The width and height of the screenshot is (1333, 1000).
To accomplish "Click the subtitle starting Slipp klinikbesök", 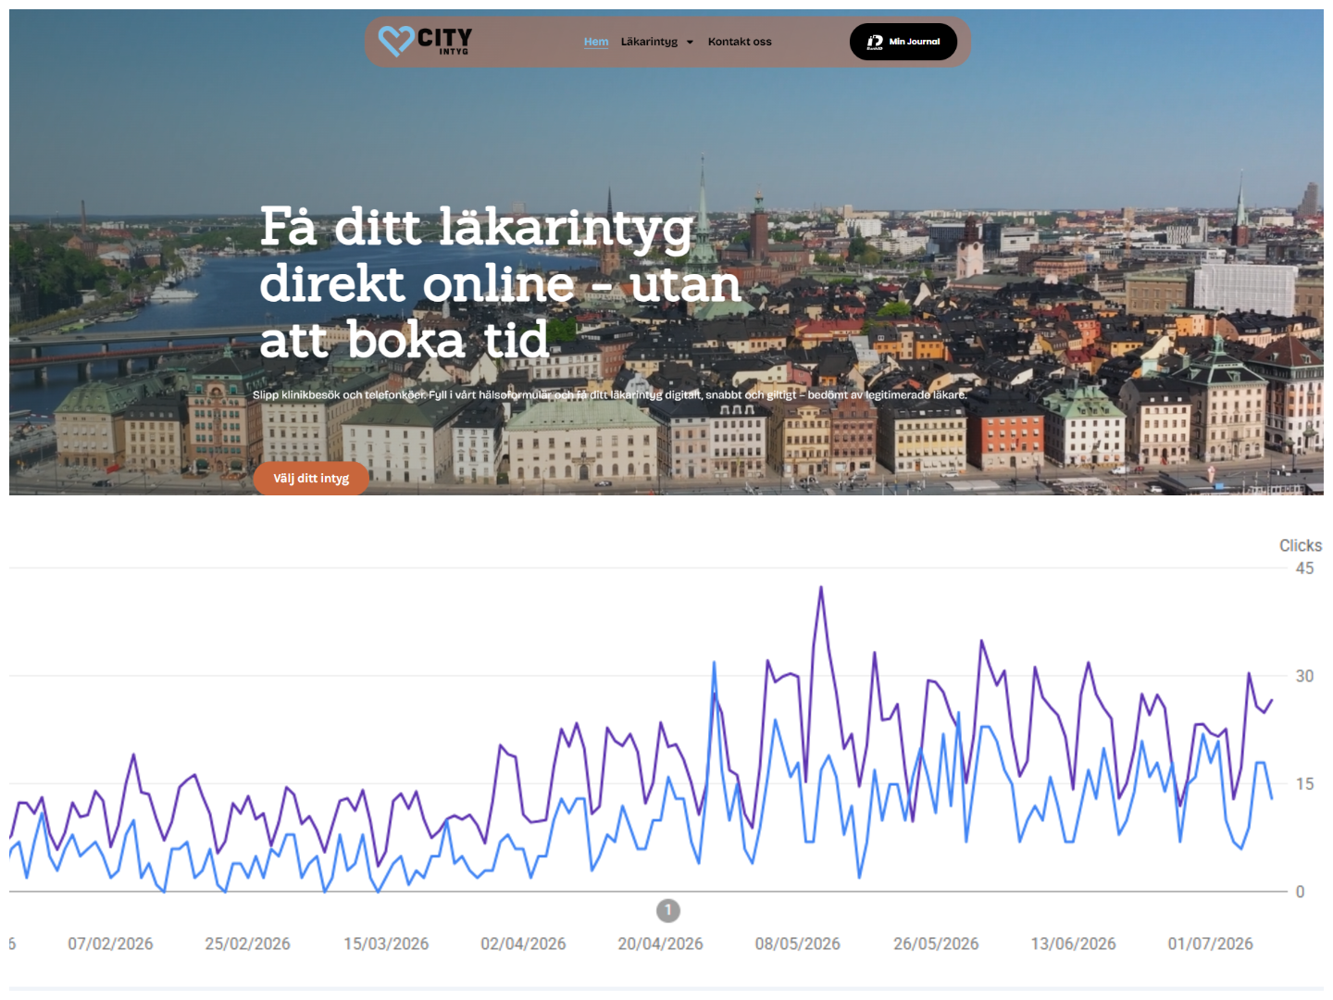I will pyautogui.click(x=610, y=394).
